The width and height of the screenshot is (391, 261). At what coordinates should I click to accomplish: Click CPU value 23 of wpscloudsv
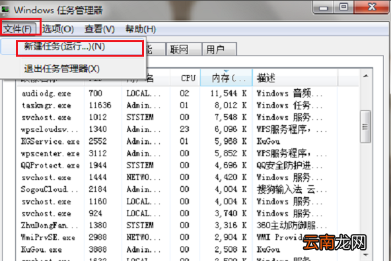tap(184, 129)
